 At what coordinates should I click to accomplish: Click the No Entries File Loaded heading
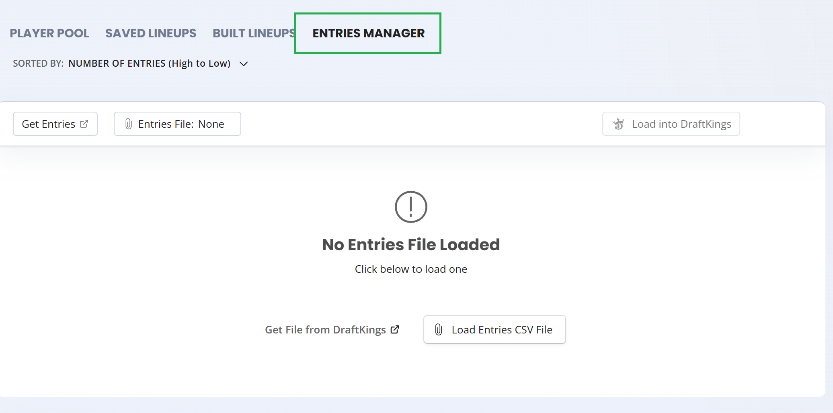(x=411, y=245)
